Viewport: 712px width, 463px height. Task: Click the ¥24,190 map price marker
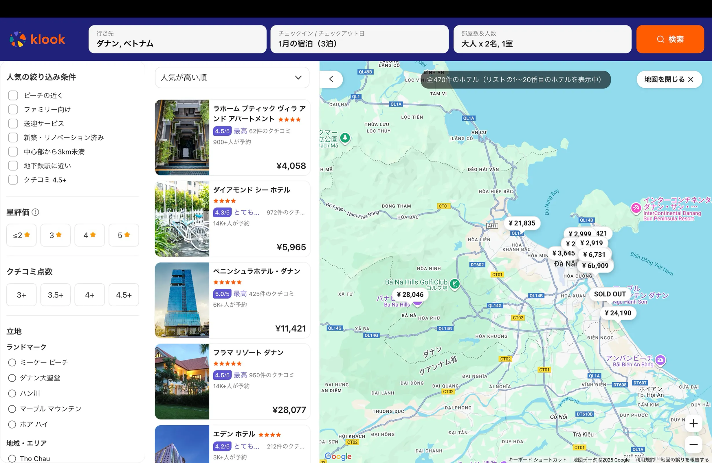tap(618, 313)
